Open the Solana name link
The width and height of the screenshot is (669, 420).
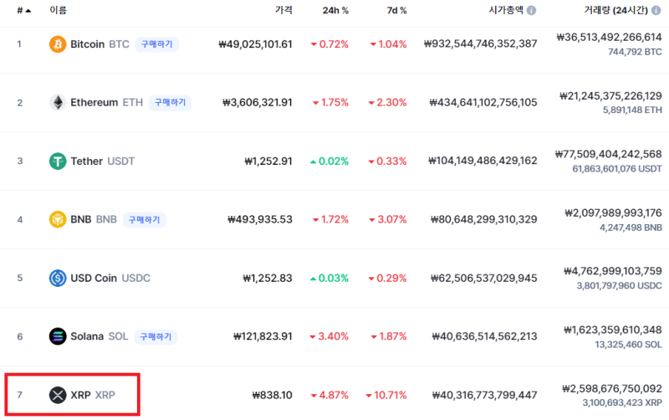click(x=87, y=336)
